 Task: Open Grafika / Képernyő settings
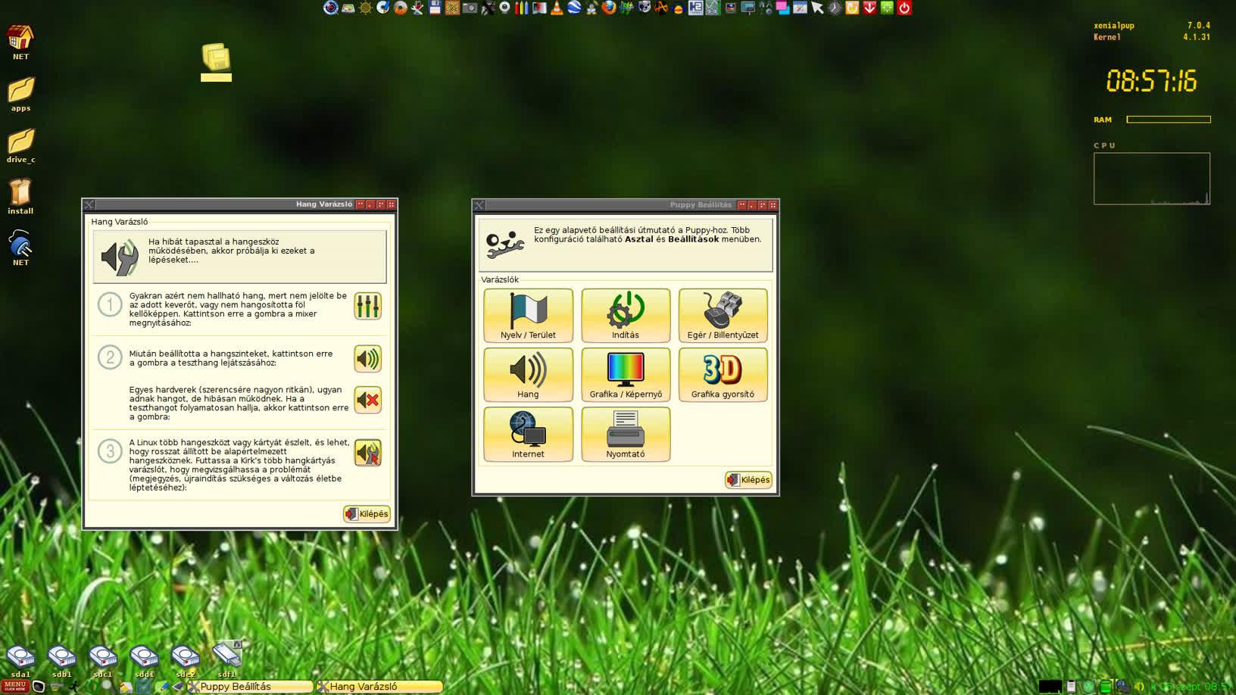point(626,375)
